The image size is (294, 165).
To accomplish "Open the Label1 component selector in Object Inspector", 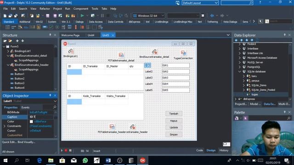I will click(x=55, y=101).
